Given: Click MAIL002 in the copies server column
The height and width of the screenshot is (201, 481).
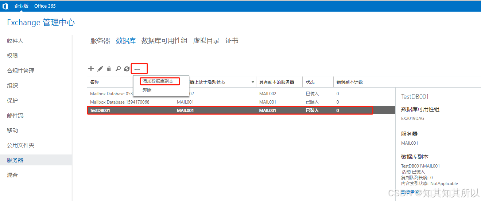Looking at the screenshot, I should pos(268,94).
